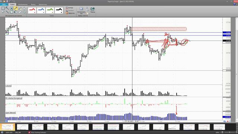Select the highlighted Pen tool

pyautogui.click(x=16, y=8)
